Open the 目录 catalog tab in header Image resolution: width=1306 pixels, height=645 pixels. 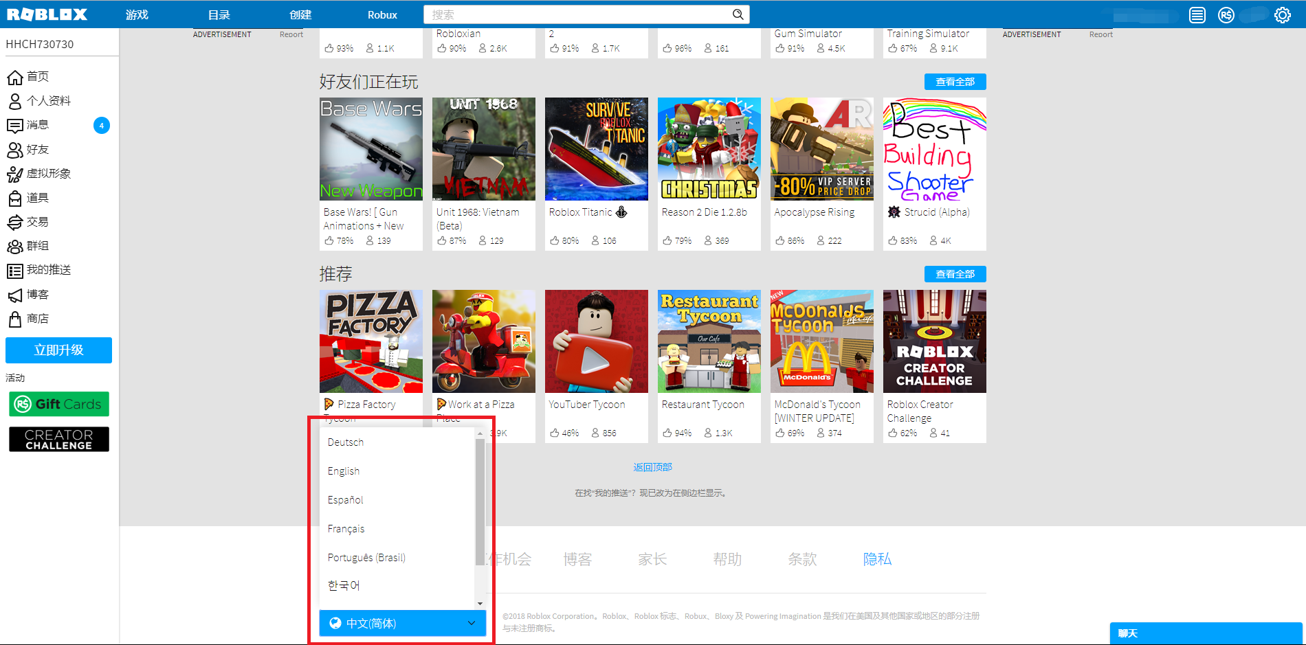point(219,14)
